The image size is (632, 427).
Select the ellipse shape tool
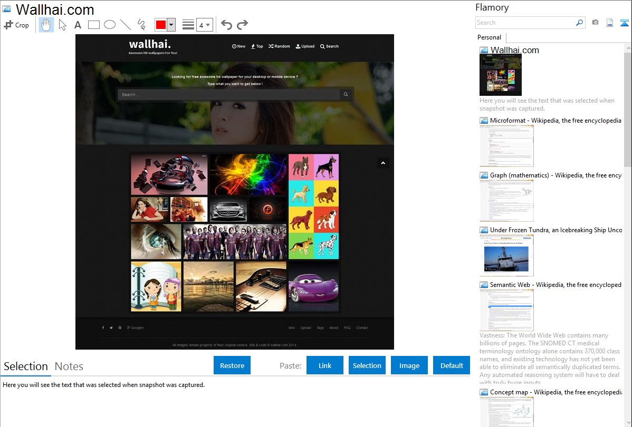pos(109,25)
